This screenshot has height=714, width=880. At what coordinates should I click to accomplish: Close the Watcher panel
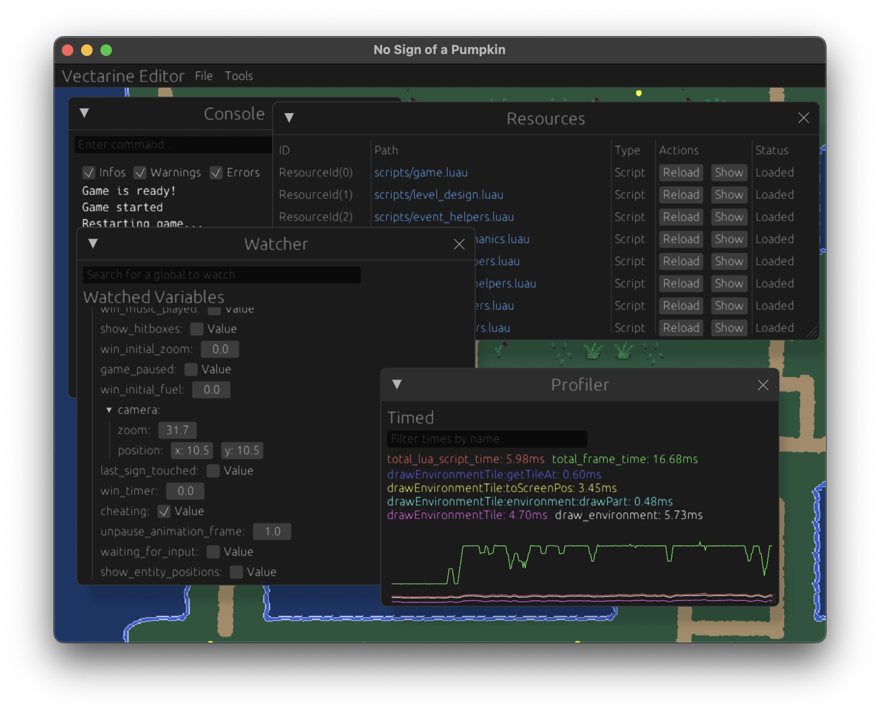459,245
